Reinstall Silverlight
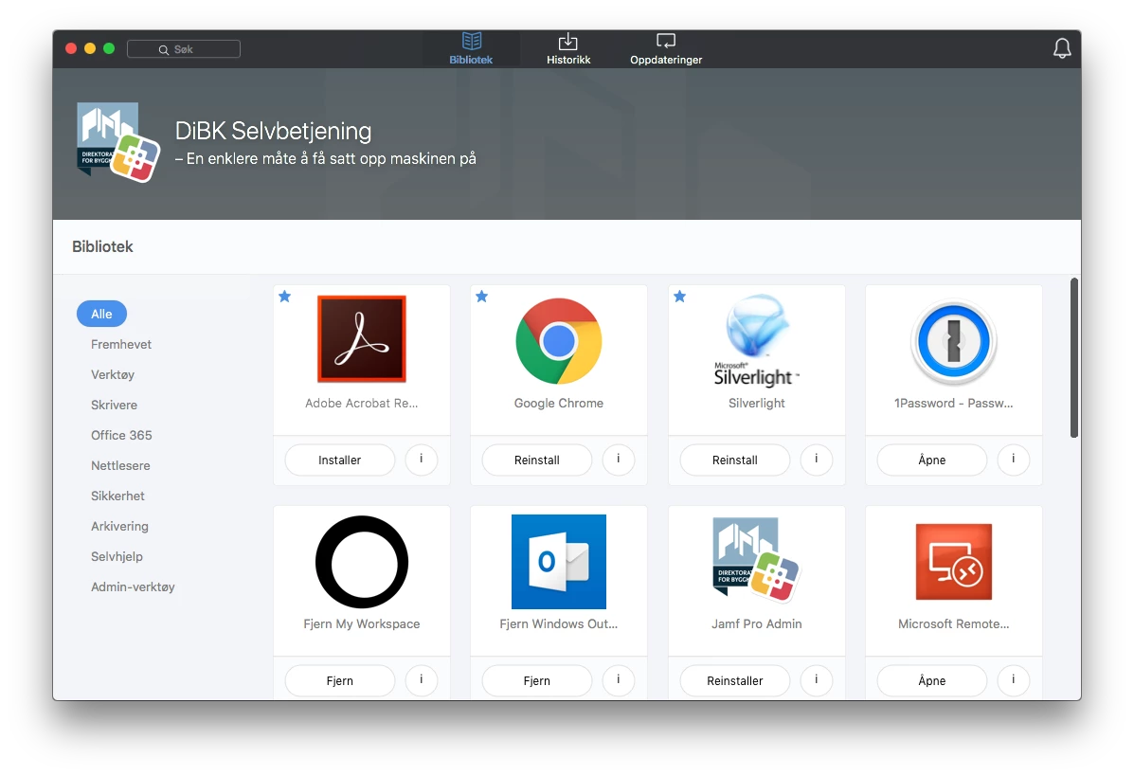Image resolution: width=1134 pixels, height=776 pixels. (735, 460)
